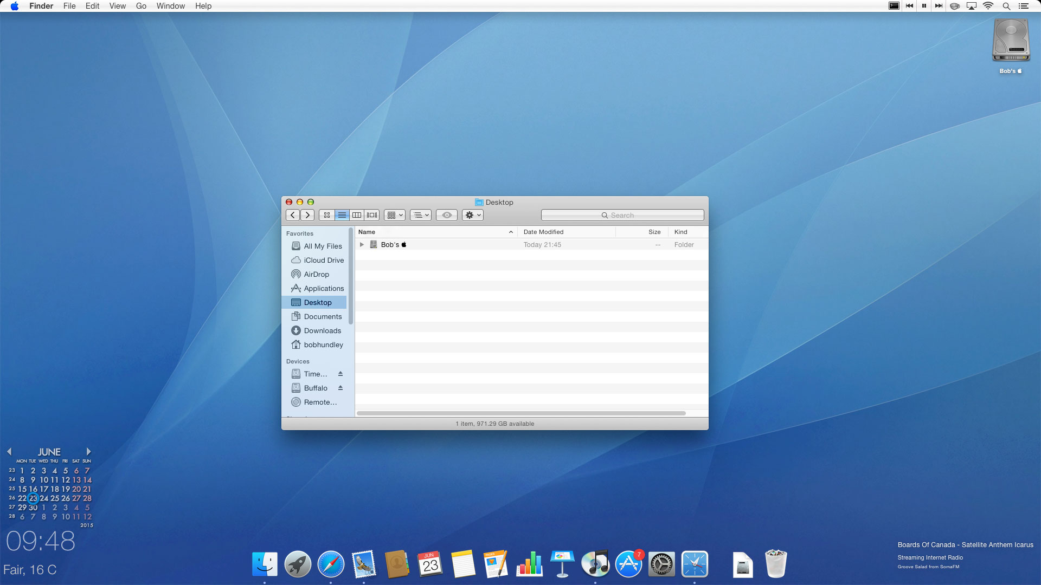This screenshot has height=585, width=1041.
Task: Click the horizontal scrollbar in the file list
Action: (x=520, y=413)
